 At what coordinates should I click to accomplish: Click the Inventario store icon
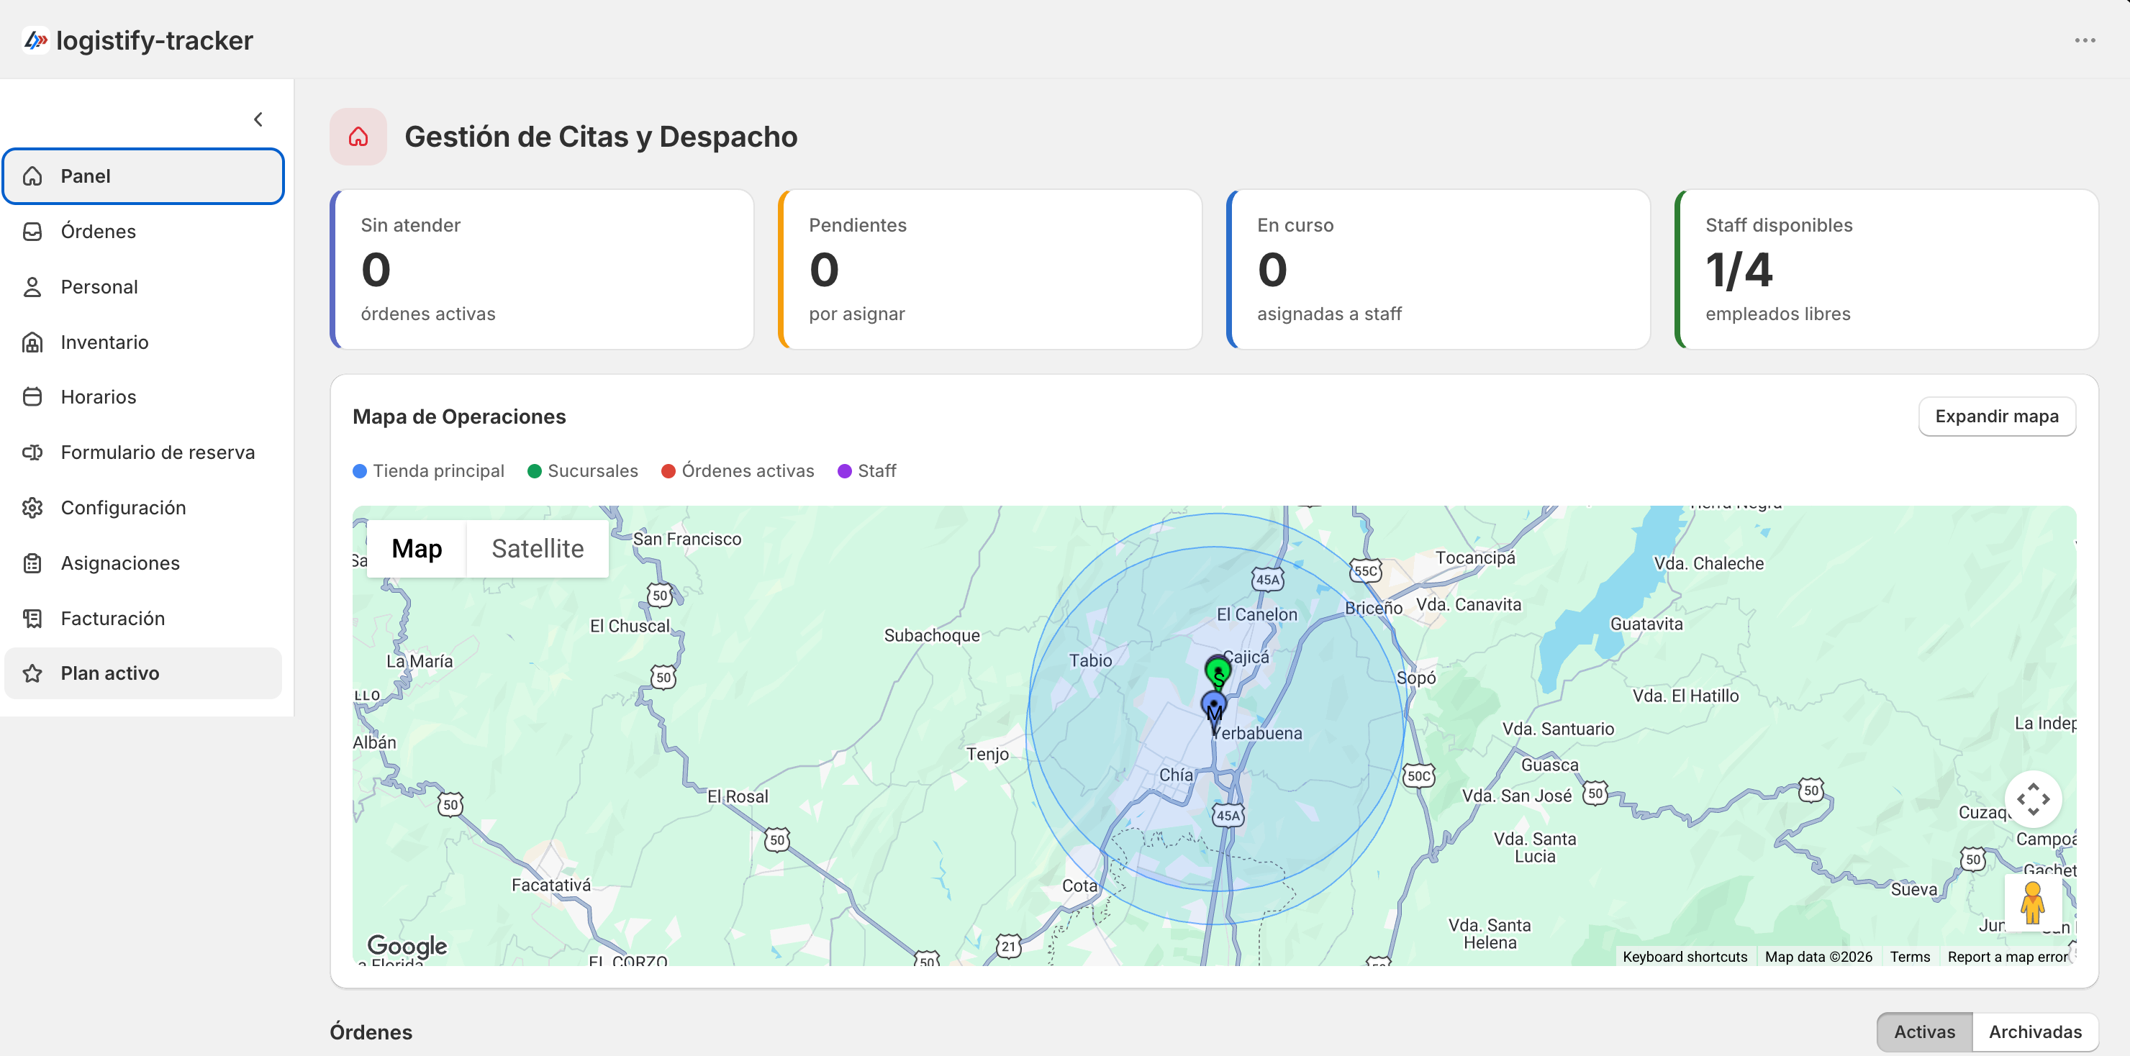(x=32, y=342)
